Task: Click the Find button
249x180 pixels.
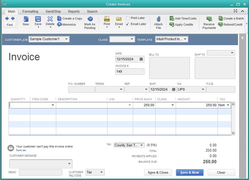Action: (x=10, y=25)
